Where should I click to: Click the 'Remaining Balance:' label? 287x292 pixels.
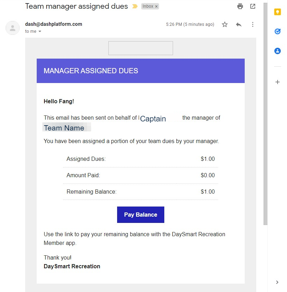[92, 192]
